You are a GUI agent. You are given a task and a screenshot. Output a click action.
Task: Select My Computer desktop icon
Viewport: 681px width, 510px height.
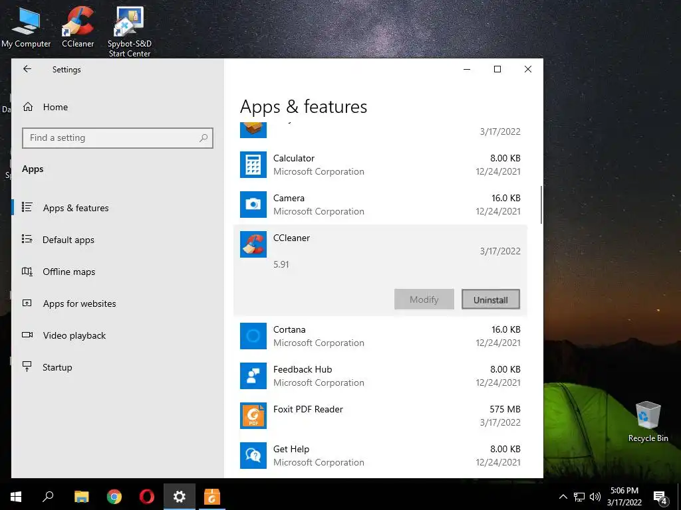[x=26, y=27]
